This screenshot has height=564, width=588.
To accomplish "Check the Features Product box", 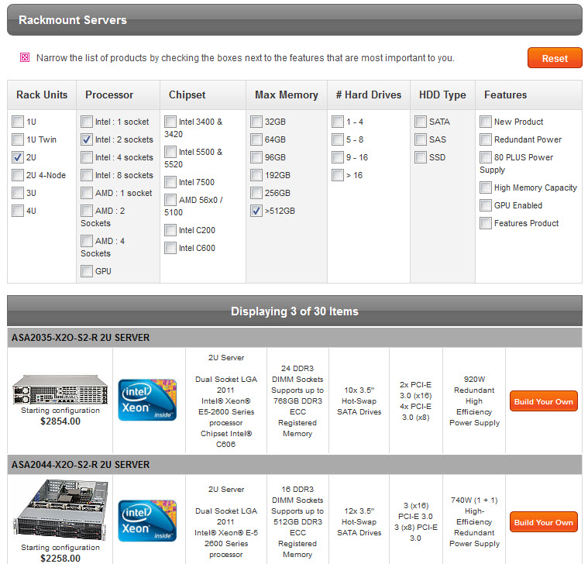I will click(486, 223).
